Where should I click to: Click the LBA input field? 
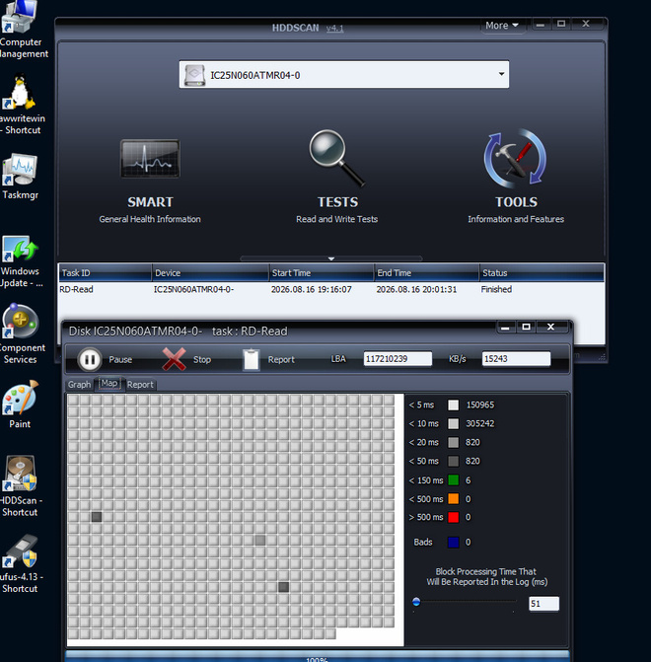398,359
